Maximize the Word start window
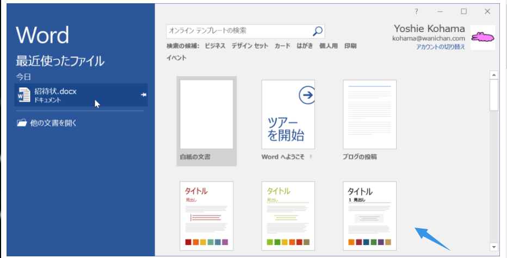Screen dimensions: 507x258 point(463,11)
